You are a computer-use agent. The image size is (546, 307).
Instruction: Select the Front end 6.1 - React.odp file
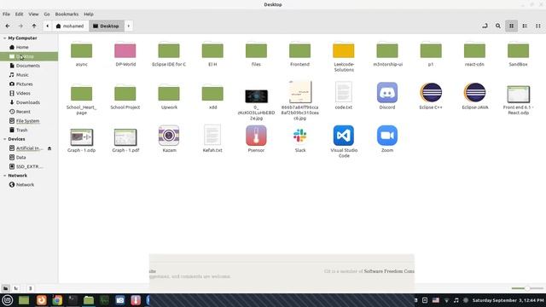tap(518, 94)
